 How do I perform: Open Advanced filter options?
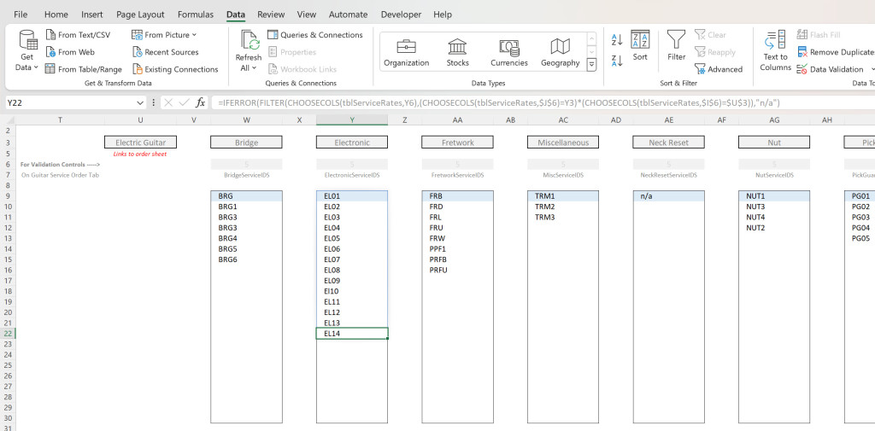tap(718, 69)
